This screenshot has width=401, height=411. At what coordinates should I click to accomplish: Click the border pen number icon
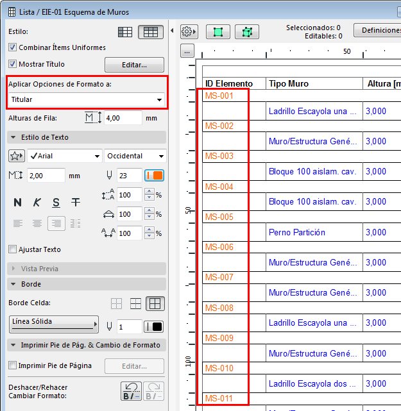109,326
